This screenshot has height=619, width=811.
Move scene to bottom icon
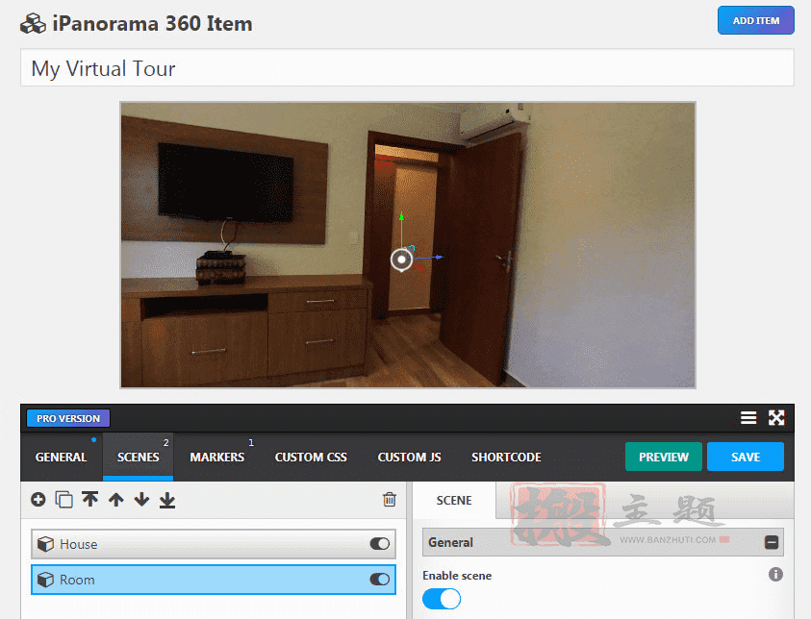tap(167, 500)
